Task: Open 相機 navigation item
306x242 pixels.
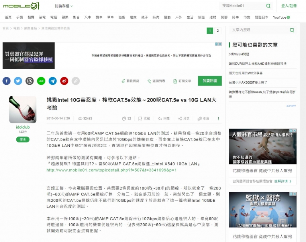Action: pyautogui.click(x=31, y=17)
